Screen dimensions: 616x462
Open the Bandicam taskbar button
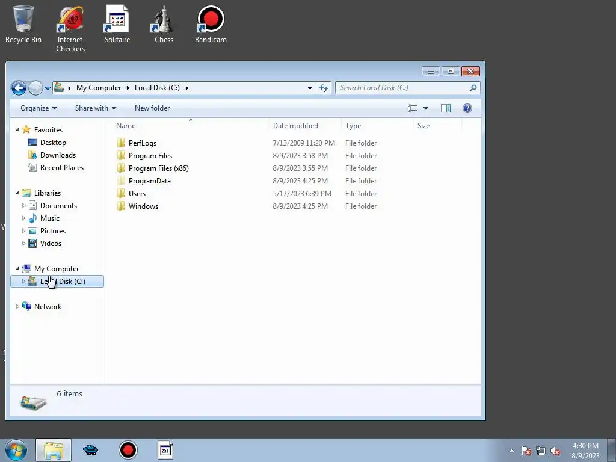128,450
